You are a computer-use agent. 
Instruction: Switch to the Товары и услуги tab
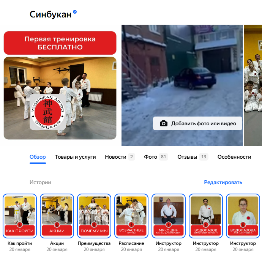click(x=75, y=157)
